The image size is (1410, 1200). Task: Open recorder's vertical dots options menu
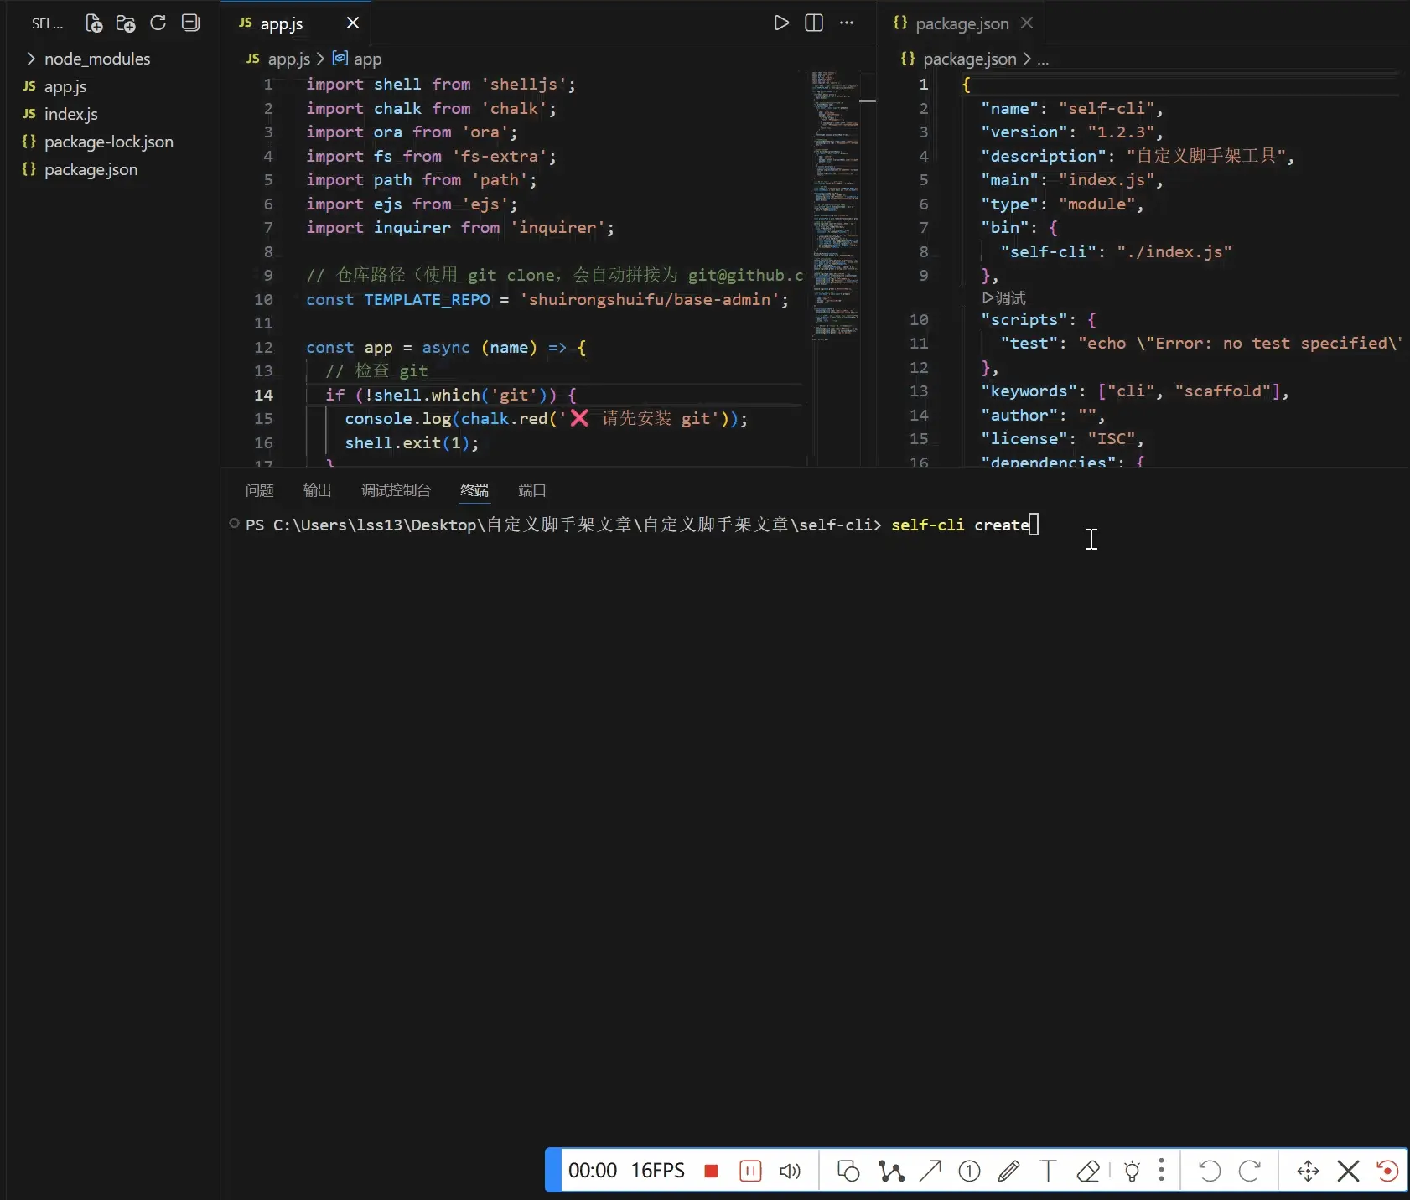coord(1161,1171)
